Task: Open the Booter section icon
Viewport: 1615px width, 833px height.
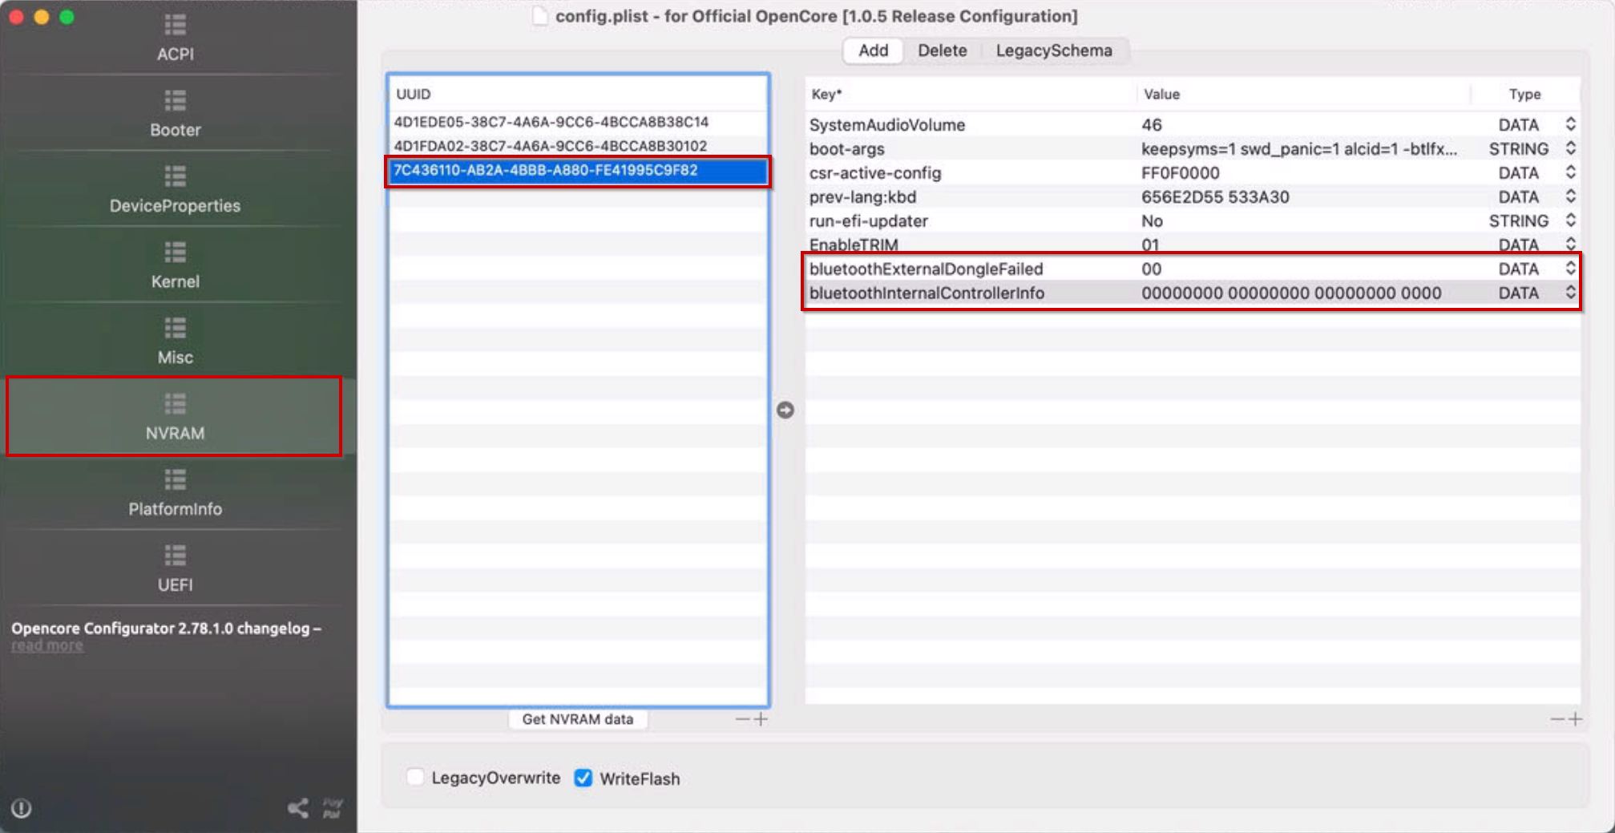Action: point(175,102)
